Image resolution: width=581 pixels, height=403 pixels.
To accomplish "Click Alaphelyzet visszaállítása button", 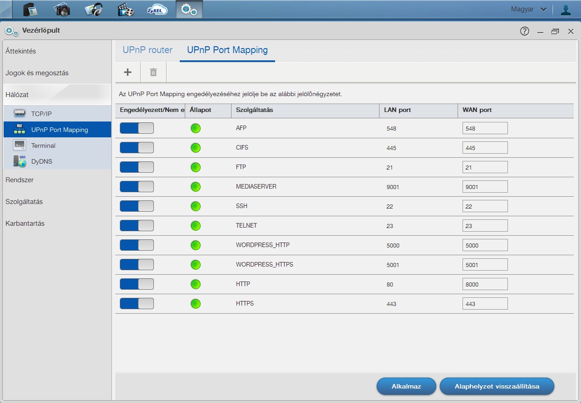I will (497, 387).
